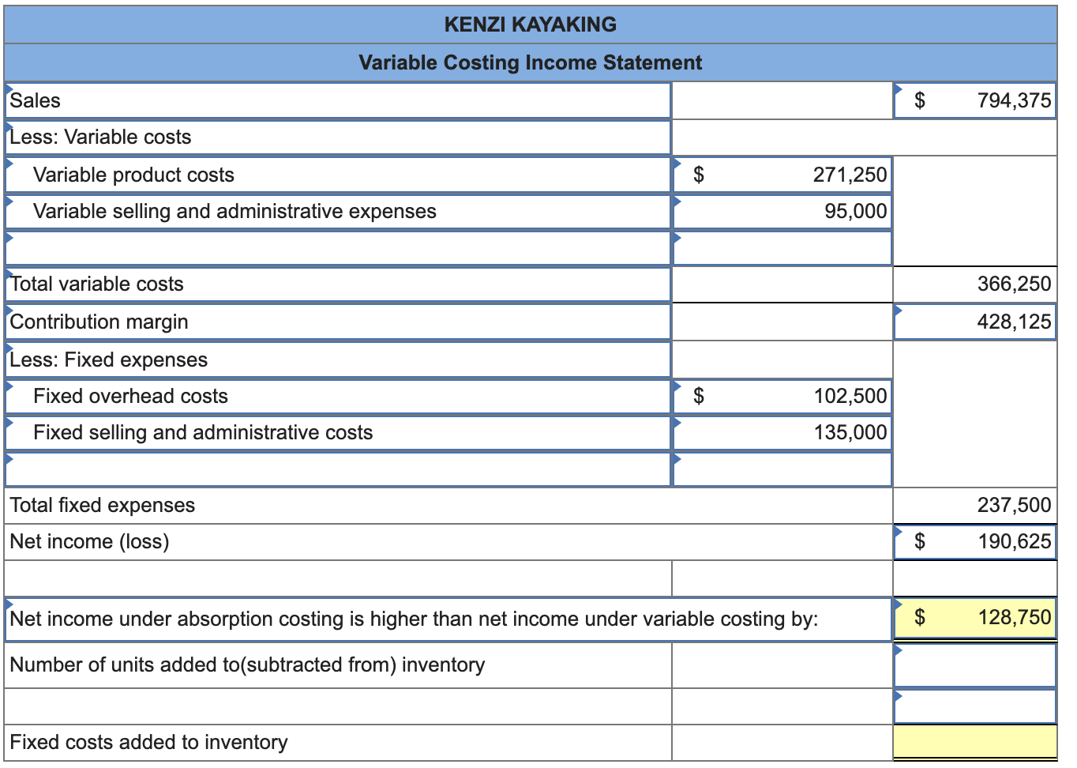Viewport: 1077px width, 768px height.
Task: Click the 237,500 total fixed expenses value
Action: click(975, 505)
